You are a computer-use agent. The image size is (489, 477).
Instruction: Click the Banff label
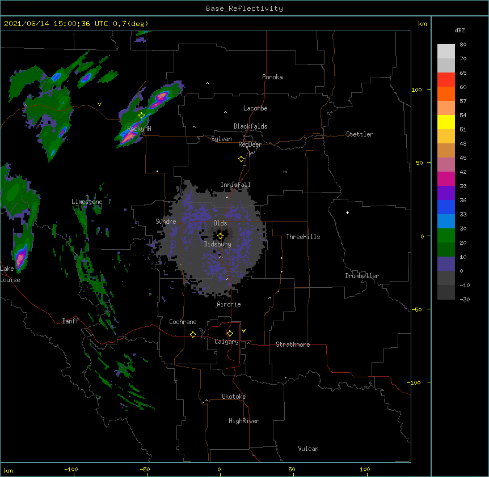pyautogui.click(x=70, y=321)
